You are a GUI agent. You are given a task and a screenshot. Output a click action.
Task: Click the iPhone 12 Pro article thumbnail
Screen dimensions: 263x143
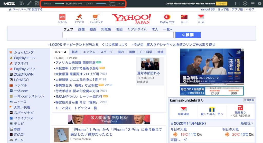tap(61, 135)
